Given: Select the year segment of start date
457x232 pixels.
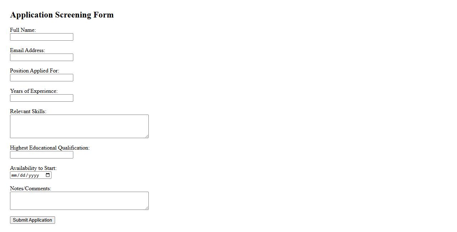Looking at the screenshot, I should [x=34, y=175].
